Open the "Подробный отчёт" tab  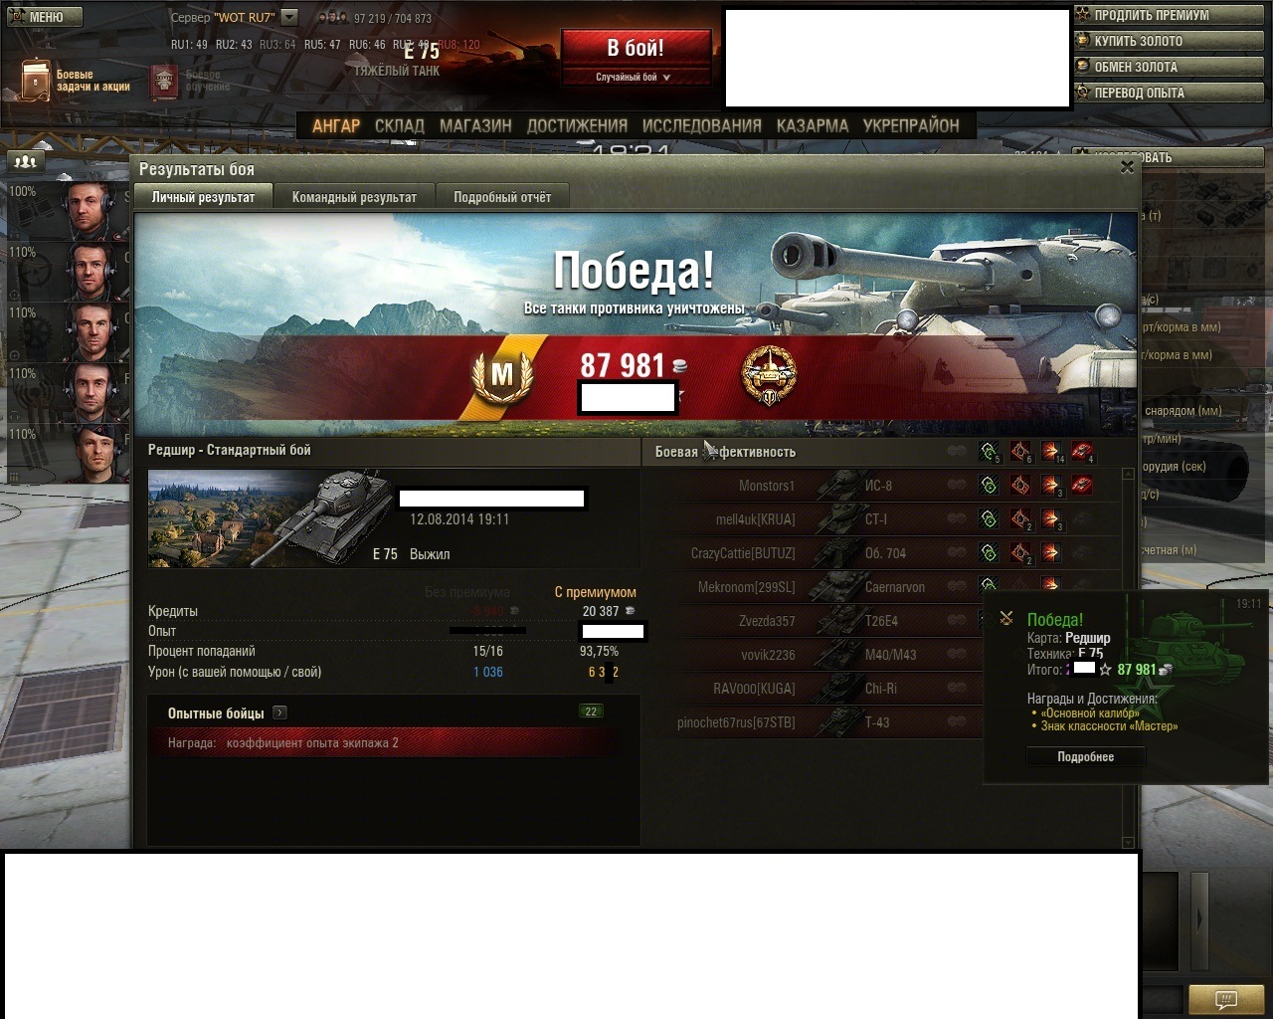click(x=502, y=197)
